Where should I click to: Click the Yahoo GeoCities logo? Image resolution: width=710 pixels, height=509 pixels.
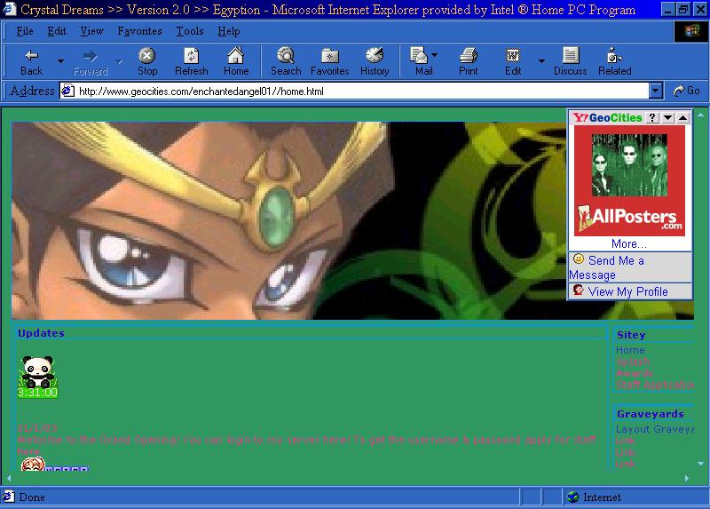pos(607,118)
